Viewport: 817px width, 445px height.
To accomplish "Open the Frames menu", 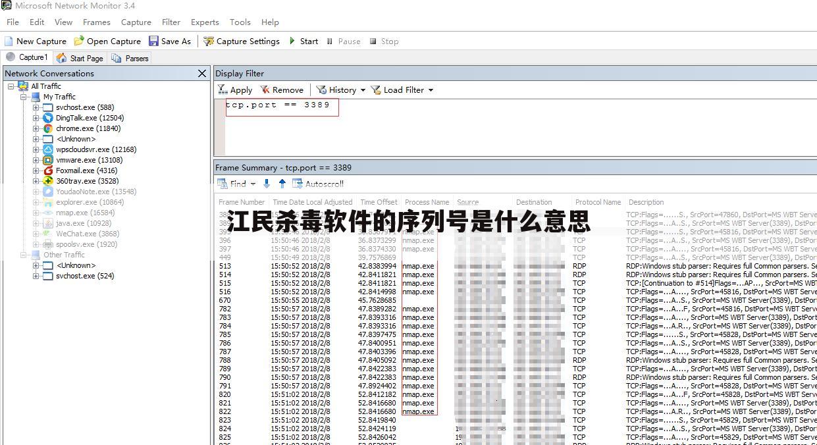I will (x=97, y=22).
